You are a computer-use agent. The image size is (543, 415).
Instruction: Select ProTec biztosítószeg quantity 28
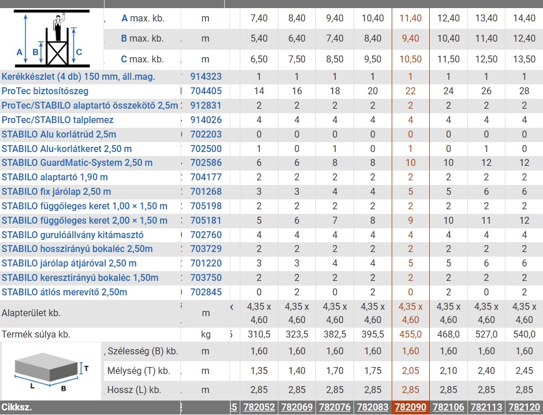point(525,91)
